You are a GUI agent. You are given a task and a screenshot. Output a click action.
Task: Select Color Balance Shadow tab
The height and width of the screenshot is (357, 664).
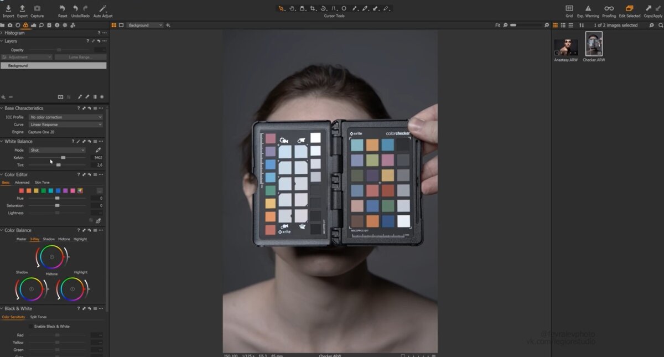coord(49,239)
